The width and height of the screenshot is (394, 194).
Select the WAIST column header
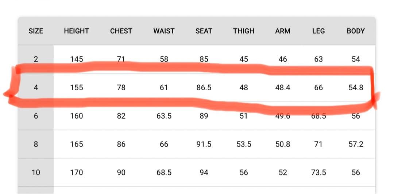(164, 31)
